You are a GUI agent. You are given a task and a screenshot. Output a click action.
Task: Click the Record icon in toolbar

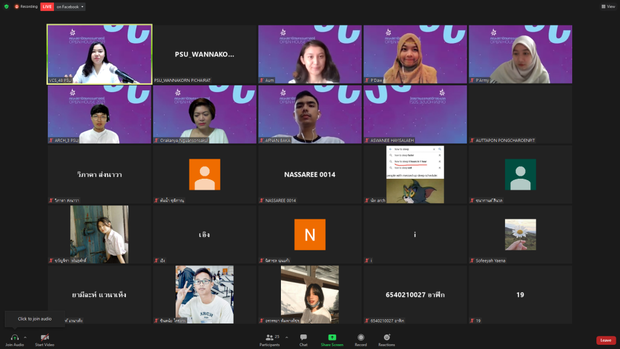pyautogui.click(x=361, y=337)
